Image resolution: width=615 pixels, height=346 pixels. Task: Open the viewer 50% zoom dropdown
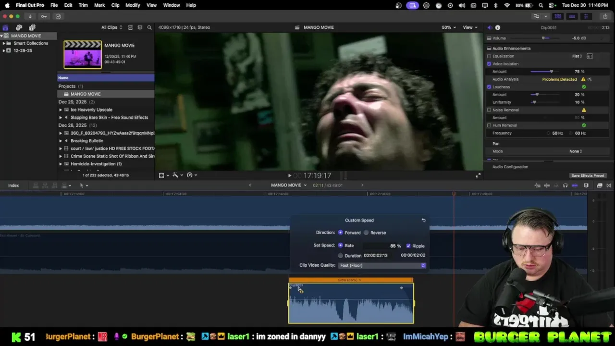point(449,27)
